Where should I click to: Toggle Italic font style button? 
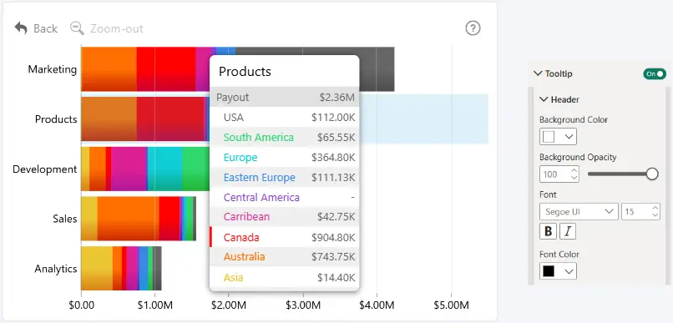[x=568, y=231]
